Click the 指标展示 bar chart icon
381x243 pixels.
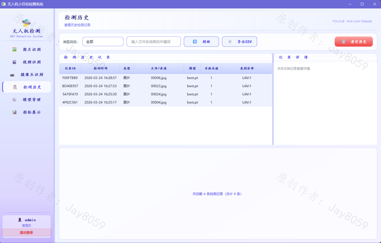tap(14, 112)
